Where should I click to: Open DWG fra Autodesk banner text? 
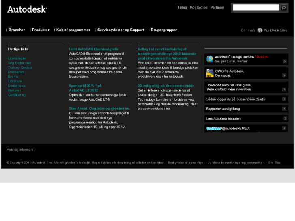230,73
